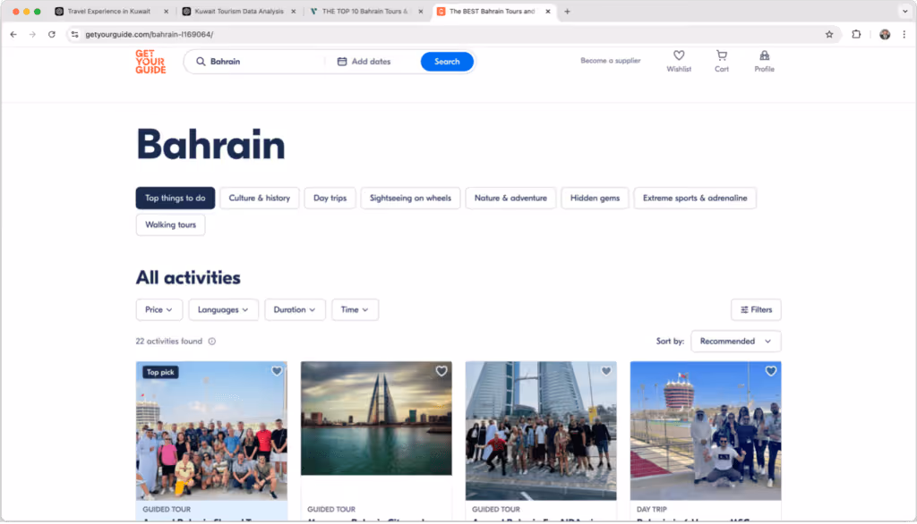This screenshot has height=524, width=917.
Task: Open the tab search dropdown arrow
Action: [x=904, y=11]
